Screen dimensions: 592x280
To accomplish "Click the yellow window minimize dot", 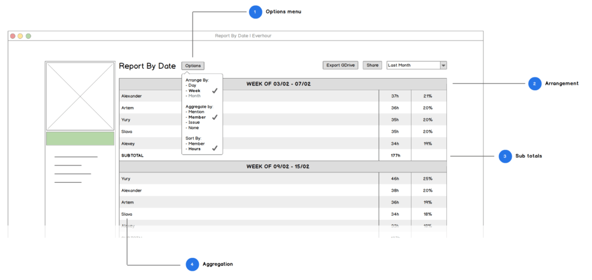I will tap(20, 36).
